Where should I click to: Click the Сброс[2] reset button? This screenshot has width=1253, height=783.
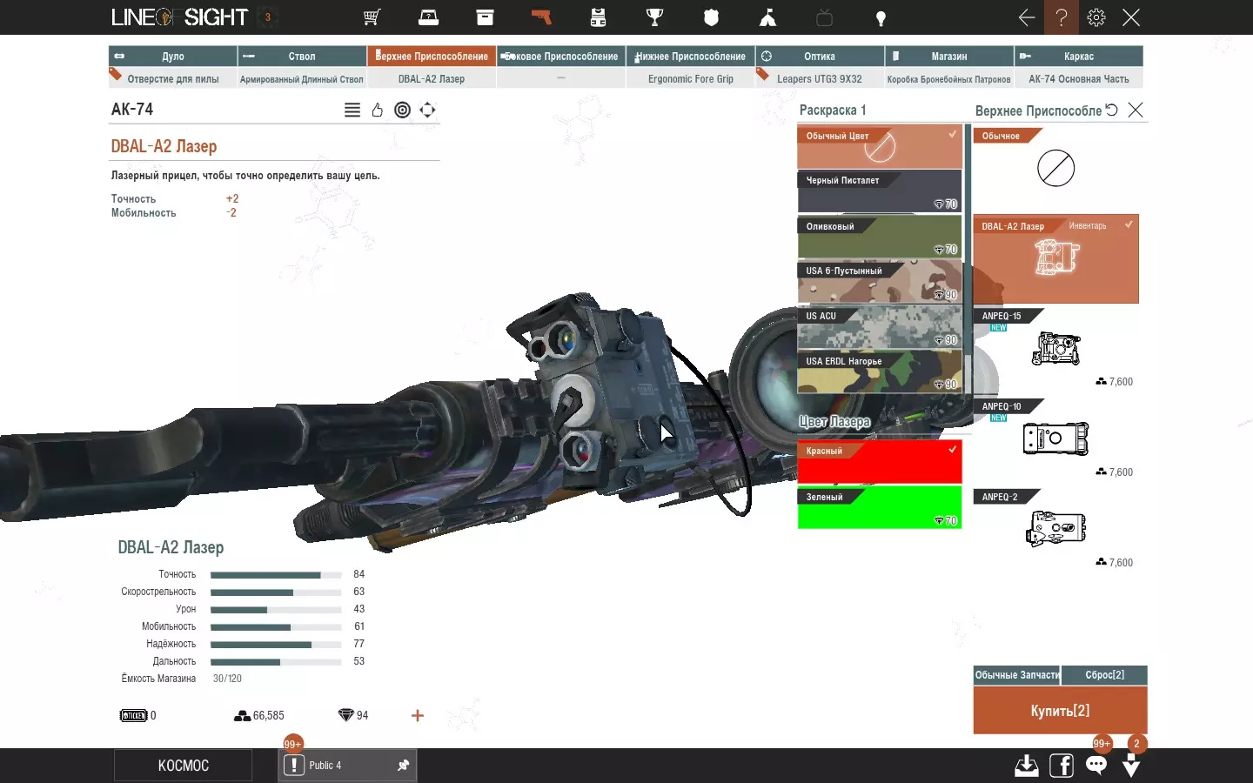pos(1105,675)
